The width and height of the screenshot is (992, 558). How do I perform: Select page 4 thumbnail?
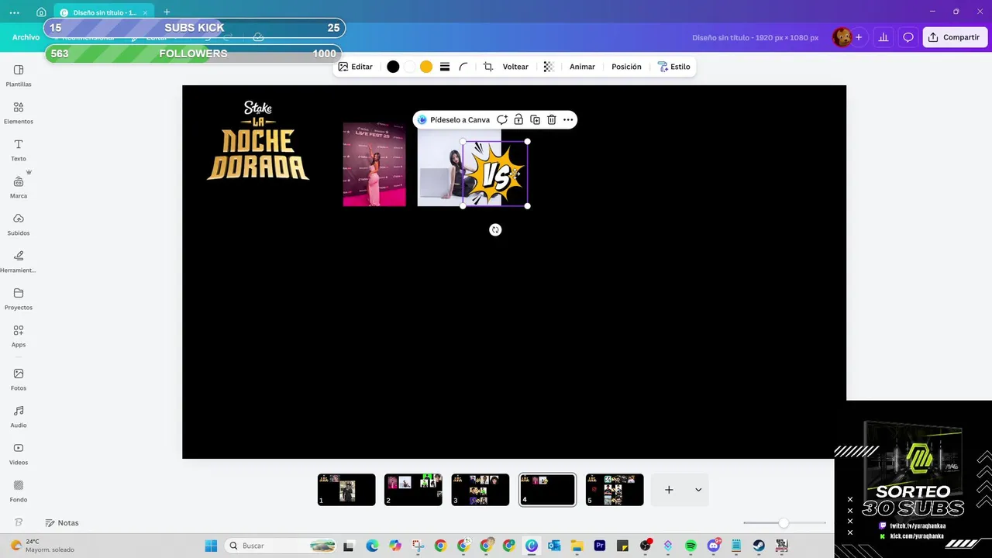pos(547,490)
